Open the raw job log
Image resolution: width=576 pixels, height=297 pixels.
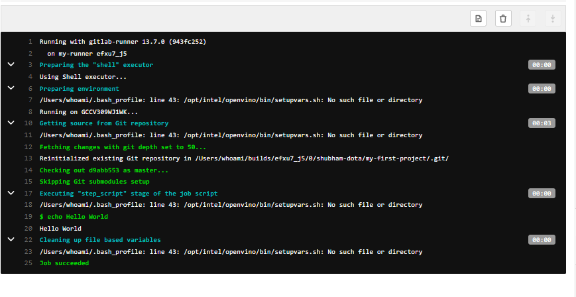coord(478,19)
